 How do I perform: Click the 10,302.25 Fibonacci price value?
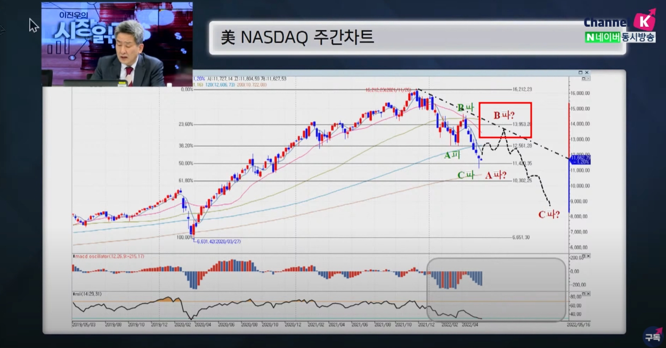(x=522, y=181)
